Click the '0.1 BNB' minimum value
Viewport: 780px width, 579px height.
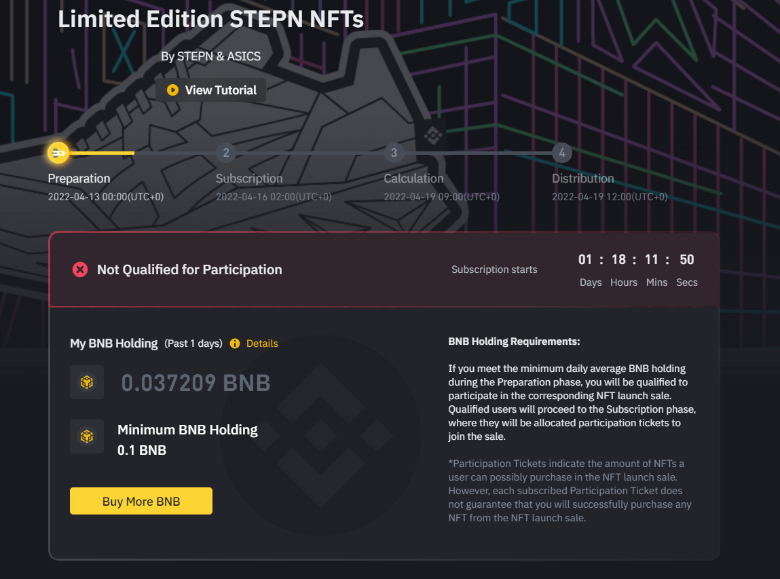pyautogui.click(x=142, y=450)
